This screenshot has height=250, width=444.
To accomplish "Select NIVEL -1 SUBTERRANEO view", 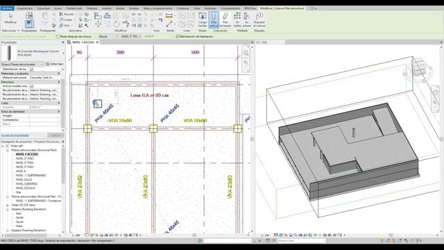I will coord(31,176).
